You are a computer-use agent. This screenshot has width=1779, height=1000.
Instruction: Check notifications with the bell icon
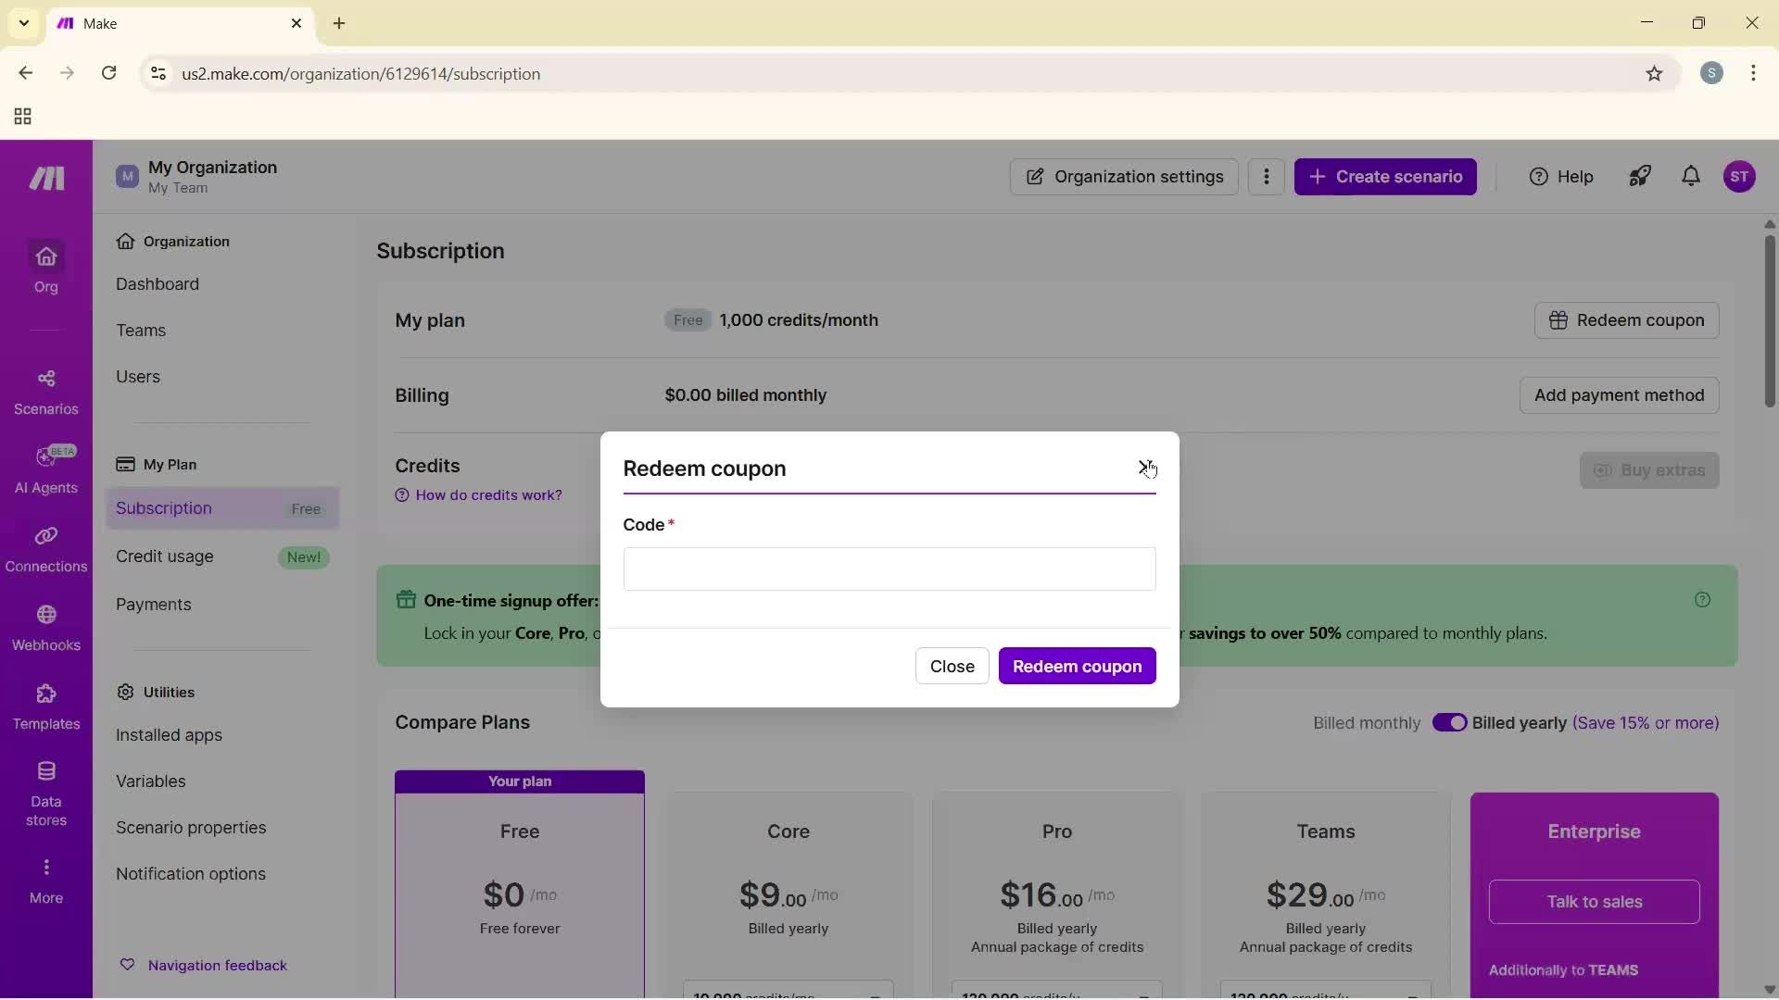point(1691,176)
